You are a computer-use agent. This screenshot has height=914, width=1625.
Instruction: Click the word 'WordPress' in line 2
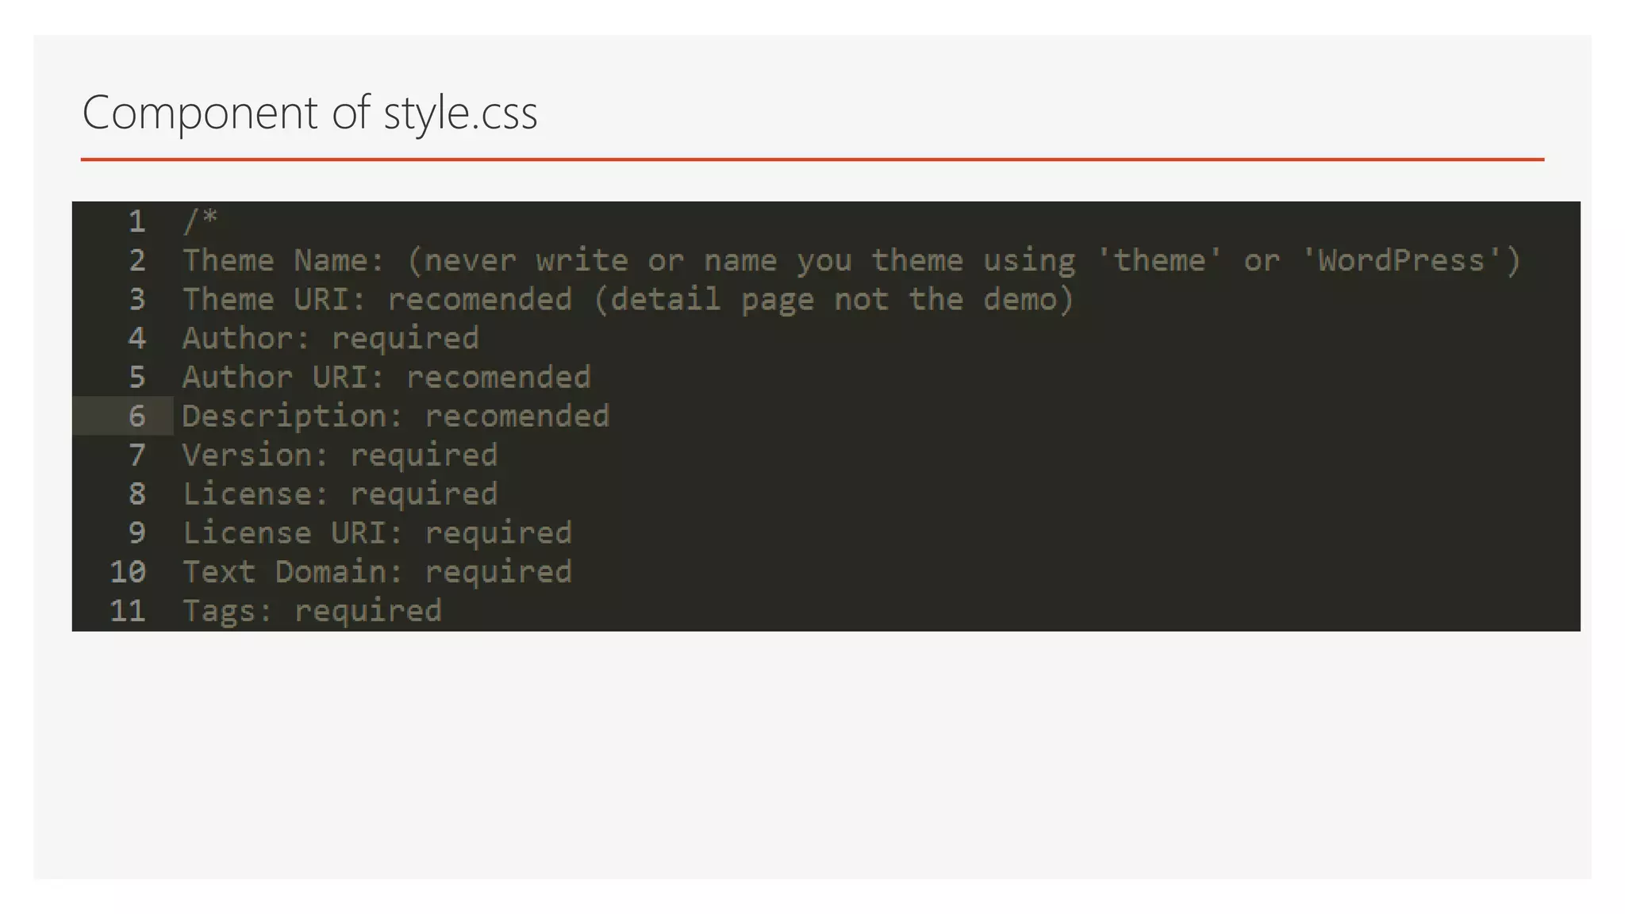[1400, 260]
